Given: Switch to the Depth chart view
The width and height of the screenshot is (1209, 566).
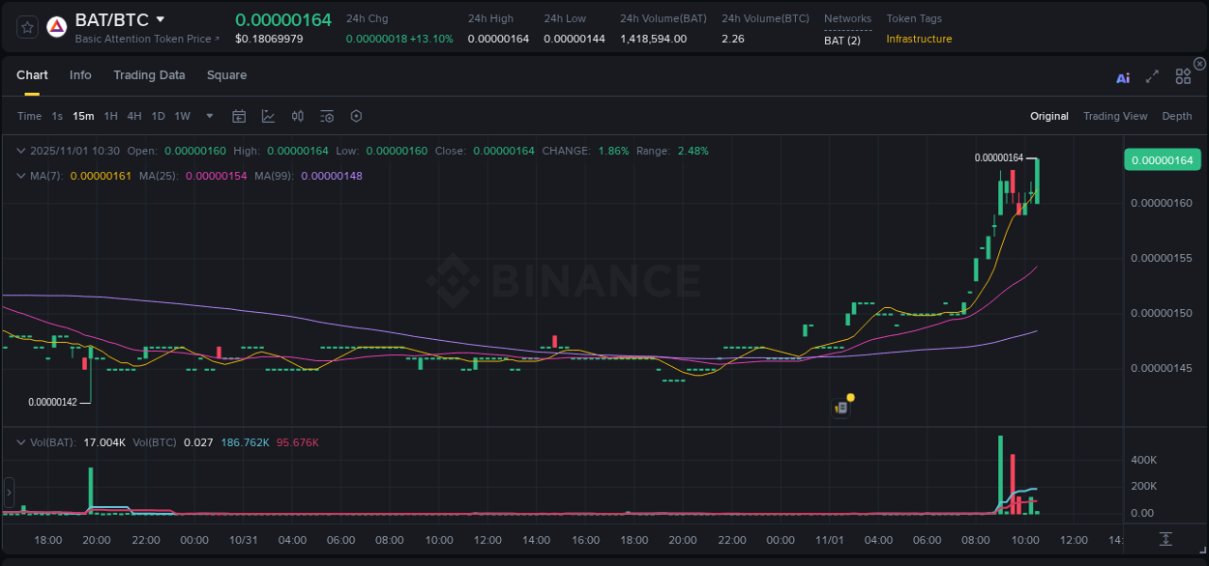Looking at the screenshot, I should 1176,116.
